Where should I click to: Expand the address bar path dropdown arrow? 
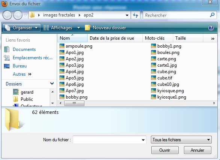(127, 15)
